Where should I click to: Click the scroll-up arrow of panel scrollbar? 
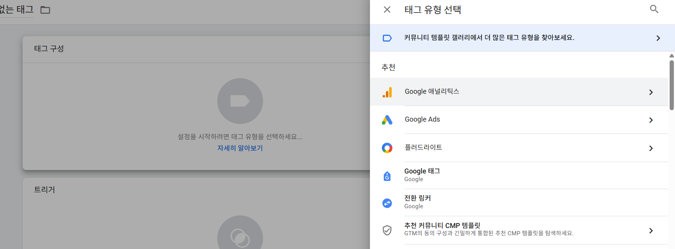[x=672, y=56]
